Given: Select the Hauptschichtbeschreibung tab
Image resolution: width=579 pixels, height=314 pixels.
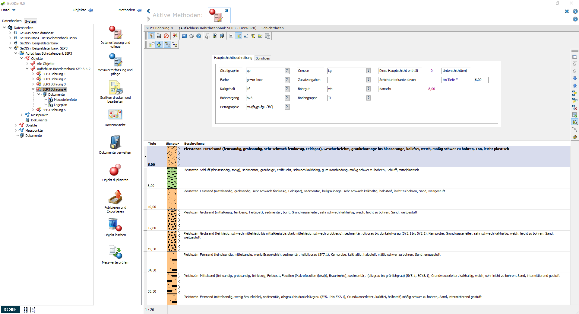Looking at the screenshot, I should coord(233,58).
